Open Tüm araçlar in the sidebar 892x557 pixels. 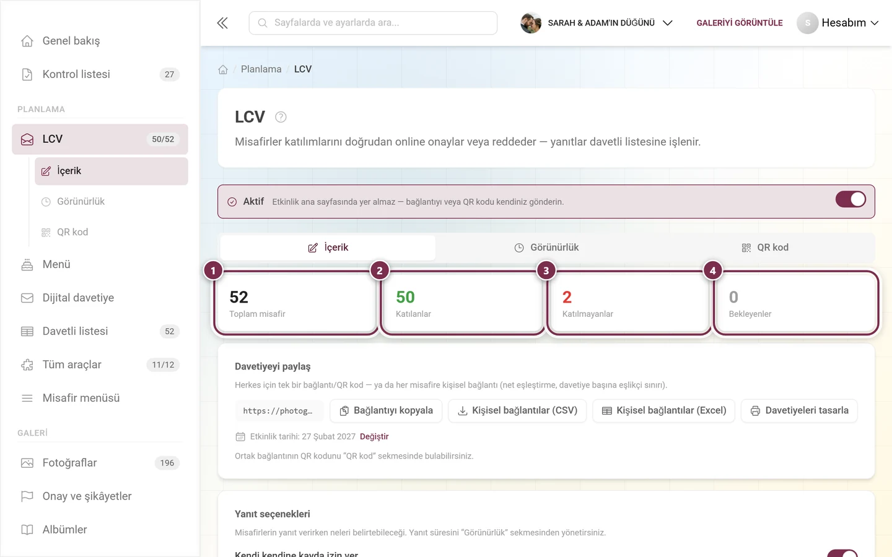point(100,365)
